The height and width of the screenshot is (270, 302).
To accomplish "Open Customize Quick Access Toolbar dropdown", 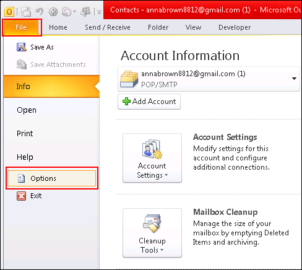I will (99, 12).
